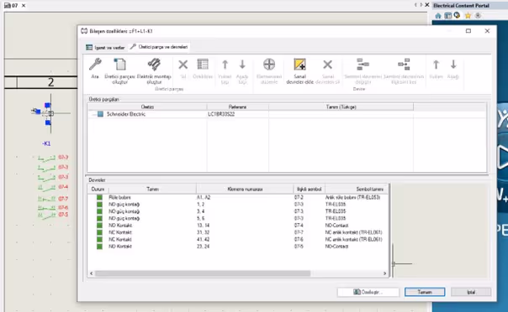Click Sembol tanımı column header

pyautogui.click(x=357, y=190)
